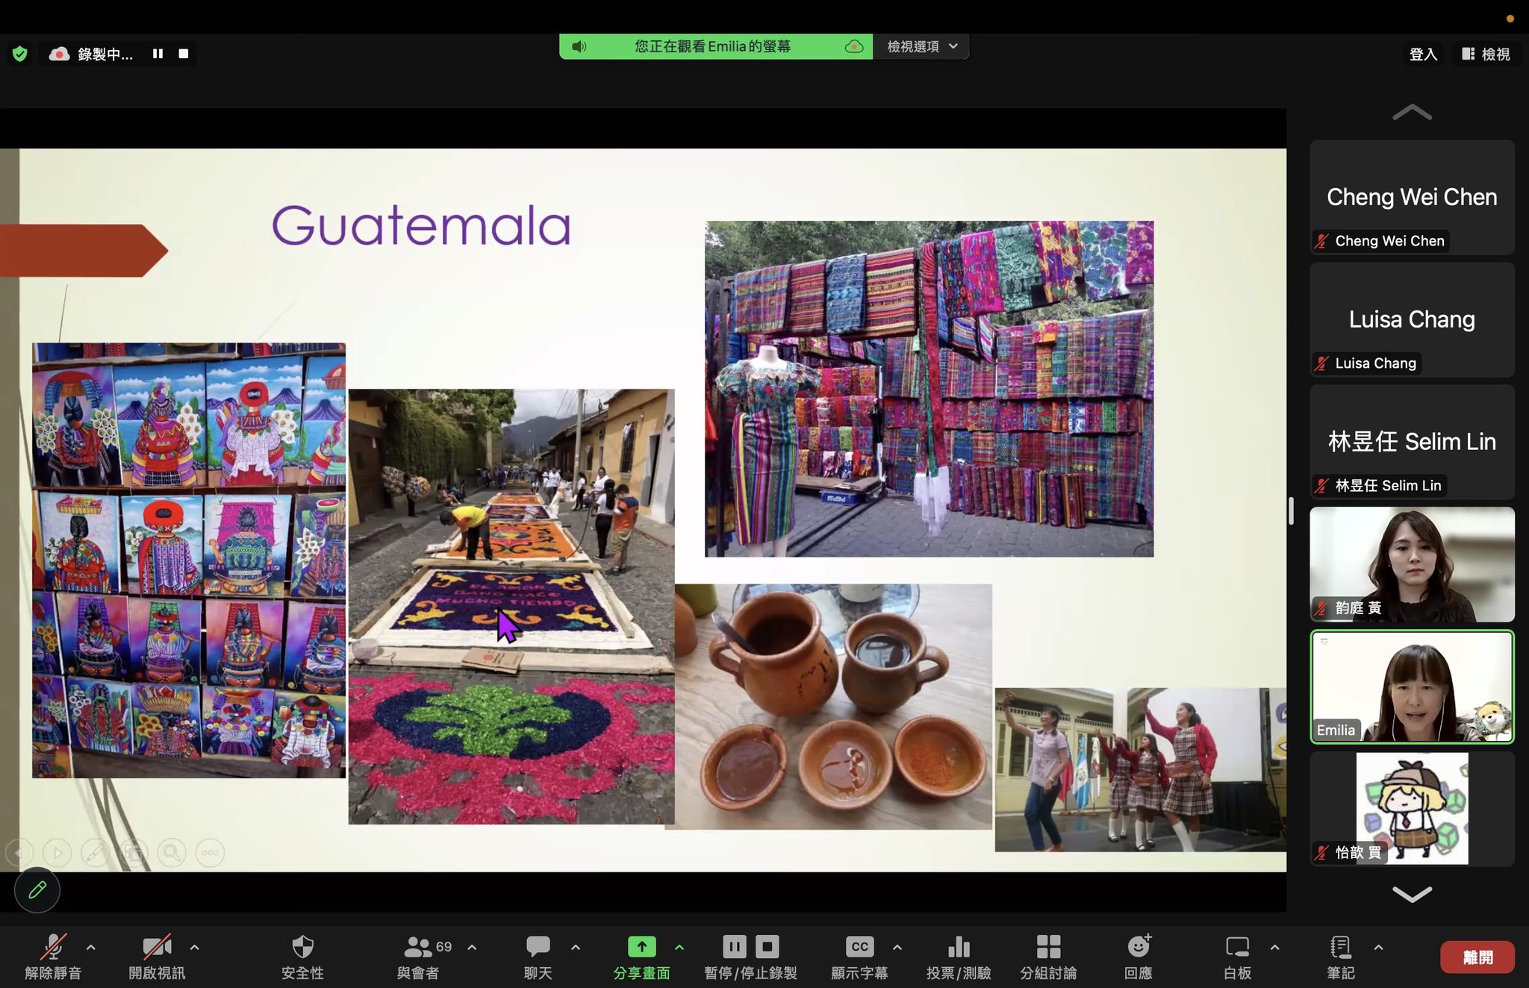Click the green pencil annotate button

click(x=37, y=889)
